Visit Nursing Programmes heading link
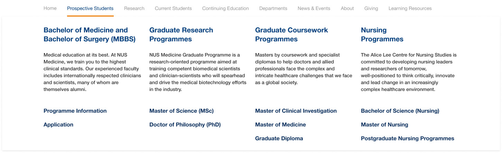This screenshot has height=153, width=502. (x=382, y=34)
